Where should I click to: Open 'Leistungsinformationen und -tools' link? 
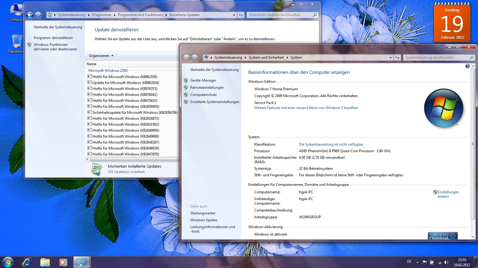point(213,229)
